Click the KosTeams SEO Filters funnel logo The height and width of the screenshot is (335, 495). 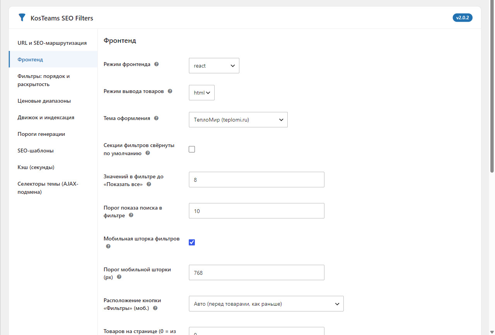[x=22, y=18]
